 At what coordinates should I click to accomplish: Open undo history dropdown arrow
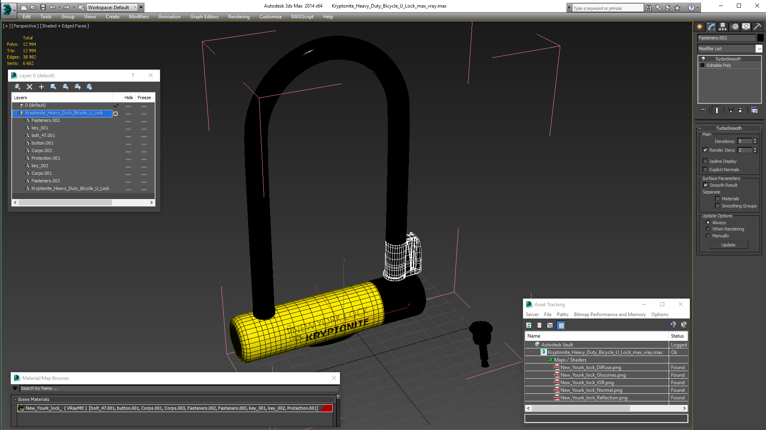point(59,7)
